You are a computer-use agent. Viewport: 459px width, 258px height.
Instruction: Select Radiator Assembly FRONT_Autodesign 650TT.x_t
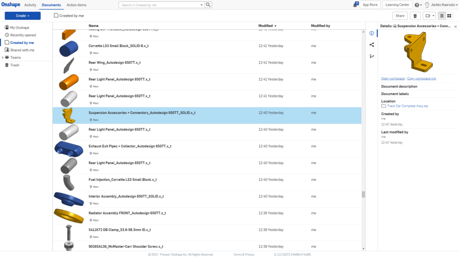(127, 213)
